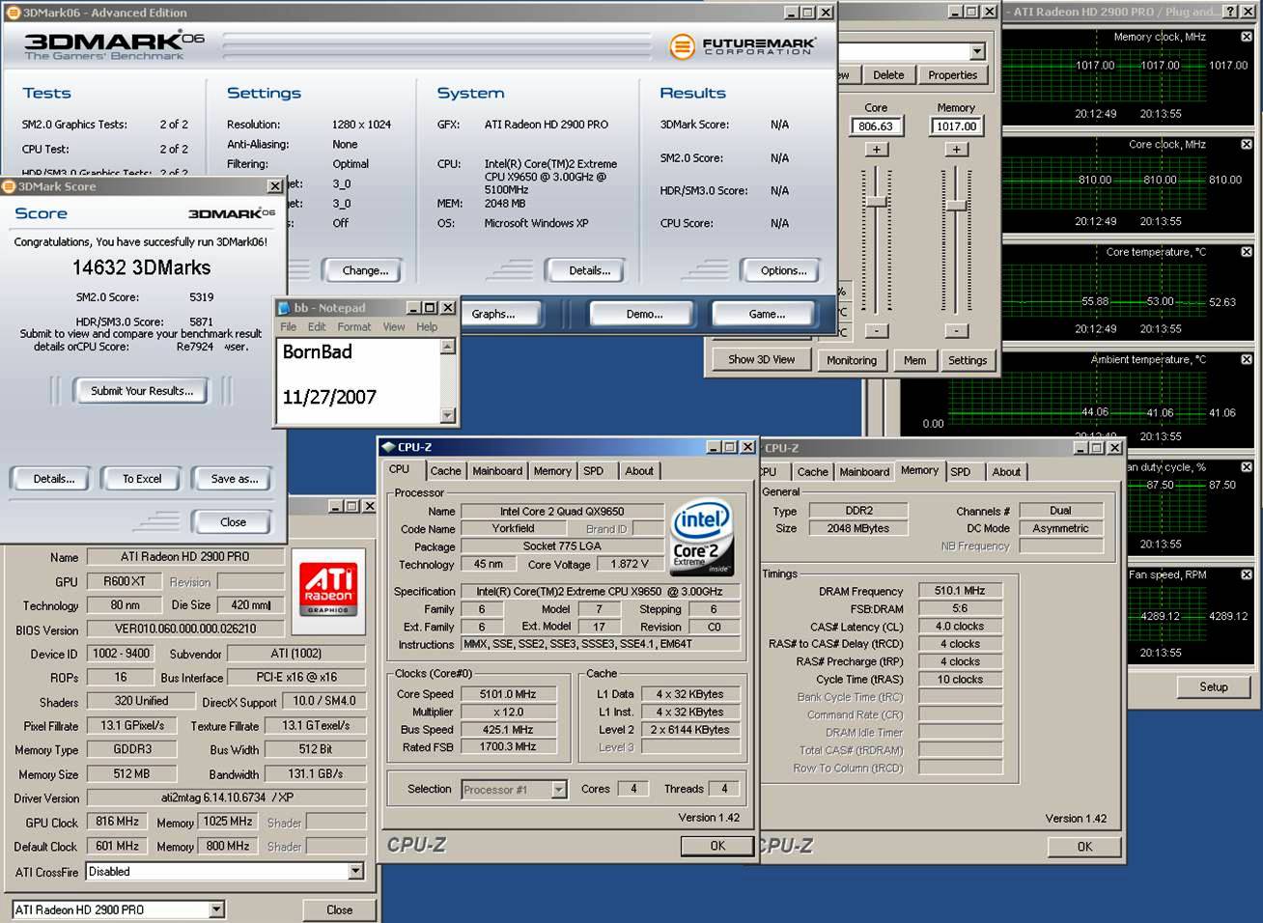
Task: Switch to Mainboard tab in front CPU-Z
Action: coord(497,471)
